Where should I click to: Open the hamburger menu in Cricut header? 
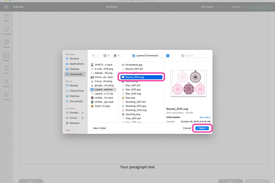(x=6, y=7)
